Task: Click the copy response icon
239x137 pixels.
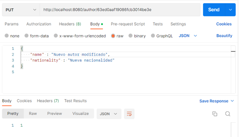Action: (215, 114)
